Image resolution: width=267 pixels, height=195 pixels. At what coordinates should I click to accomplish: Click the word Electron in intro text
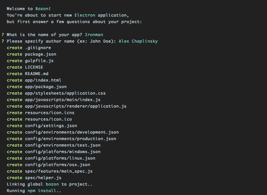coord(85,15)
